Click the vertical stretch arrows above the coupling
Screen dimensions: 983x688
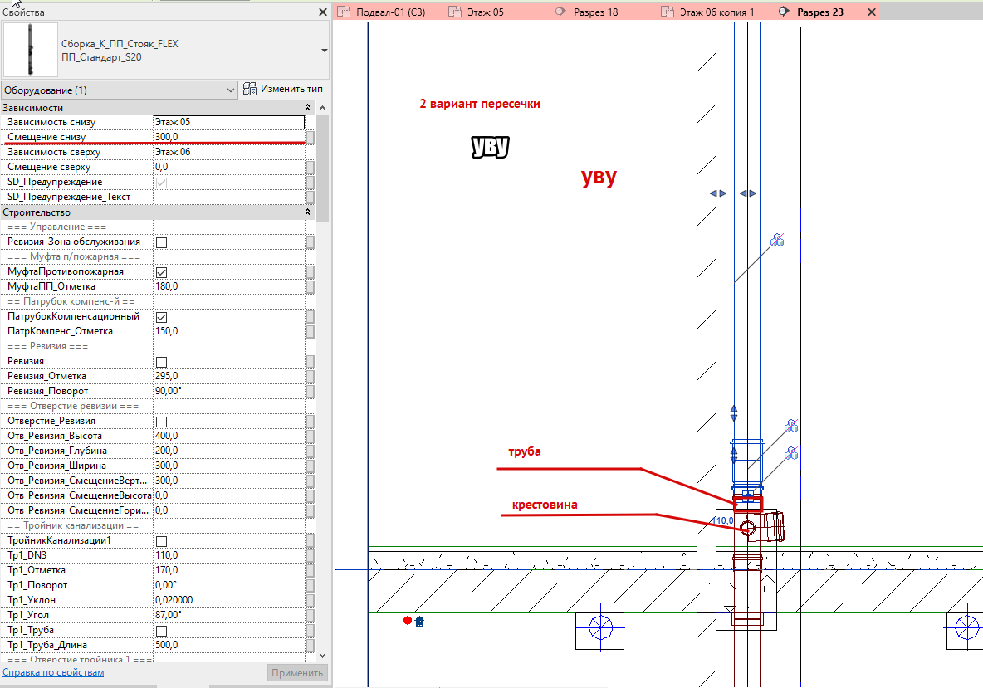(734, 413)
